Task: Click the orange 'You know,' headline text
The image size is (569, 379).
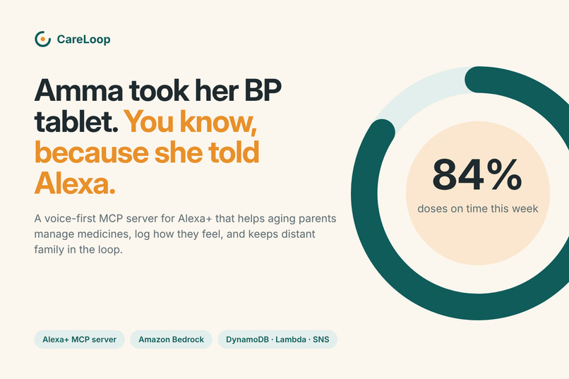Action: [x=191, y=121]
